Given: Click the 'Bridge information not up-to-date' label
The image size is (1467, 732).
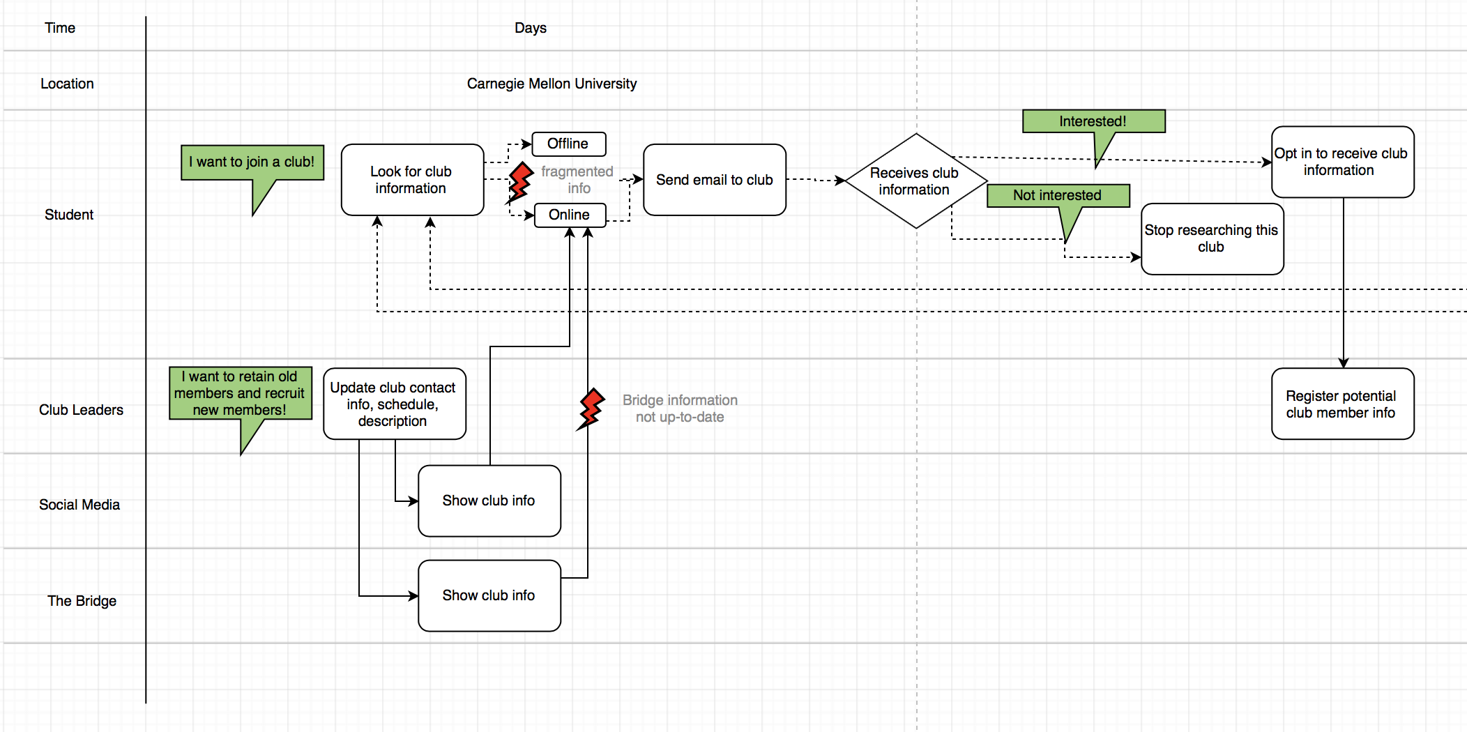Looking at the screenshot, I should point(680,409).
